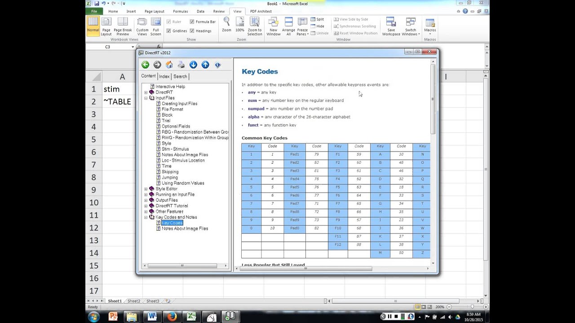The width and height of the screenshot is (575, 323).
Task: Click the zoom-out minus button in status bar
Action: (x=449, y=307)
